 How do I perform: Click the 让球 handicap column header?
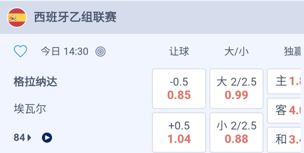[179, 52]
